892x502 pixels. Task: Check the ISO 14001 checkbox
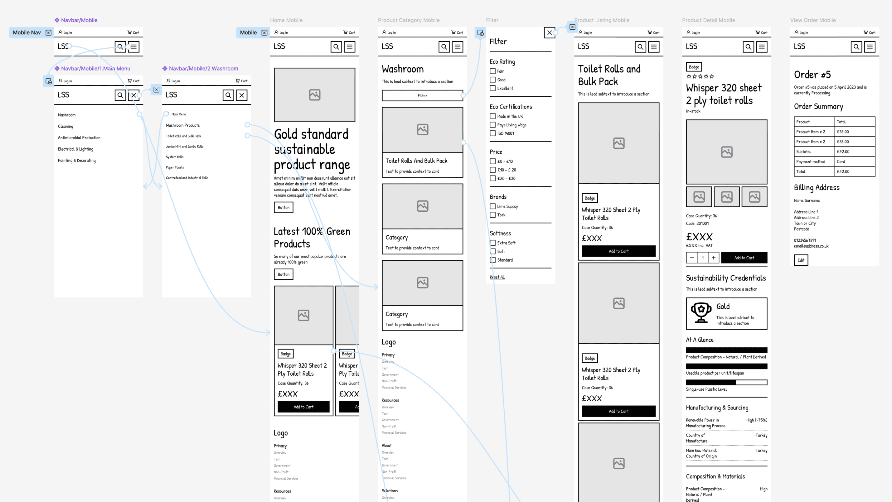coord(493,134)
